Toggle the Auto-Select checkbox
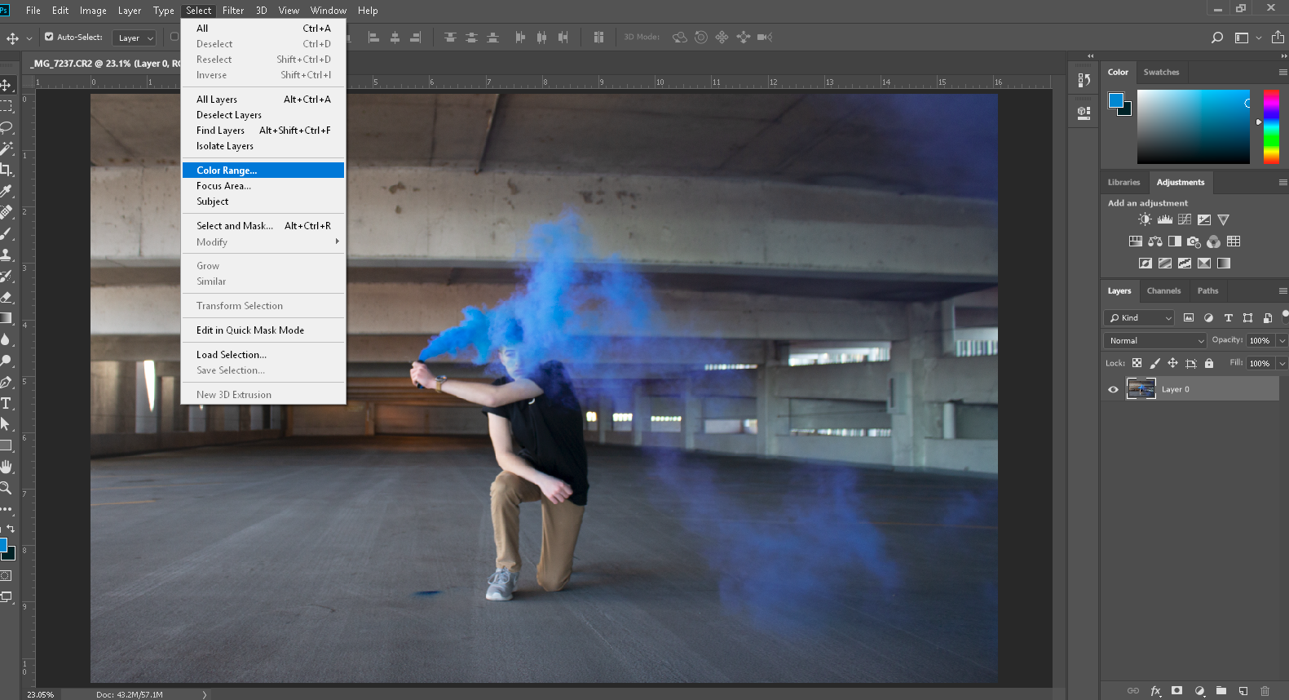 click(49, 37)
